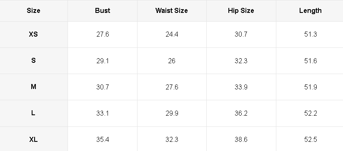Click the Waist Size column header

coord(172,11)
